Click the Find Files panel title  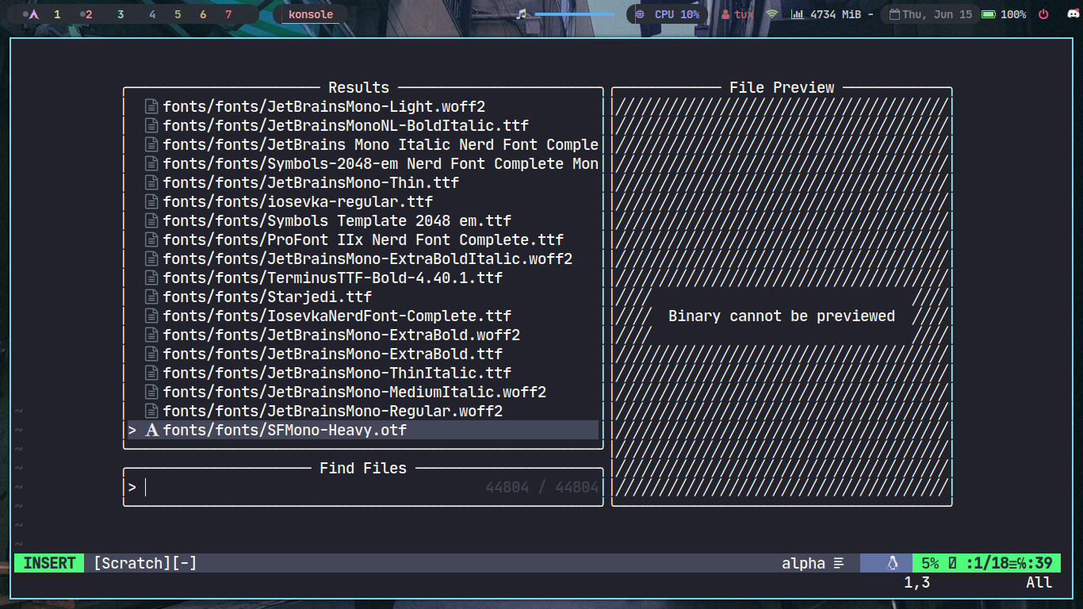(x=363, y=468)
